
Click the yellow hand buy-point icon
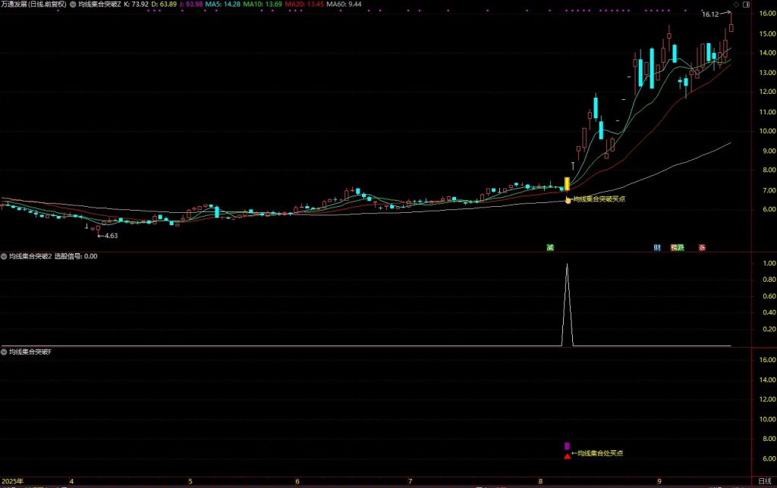567,199
